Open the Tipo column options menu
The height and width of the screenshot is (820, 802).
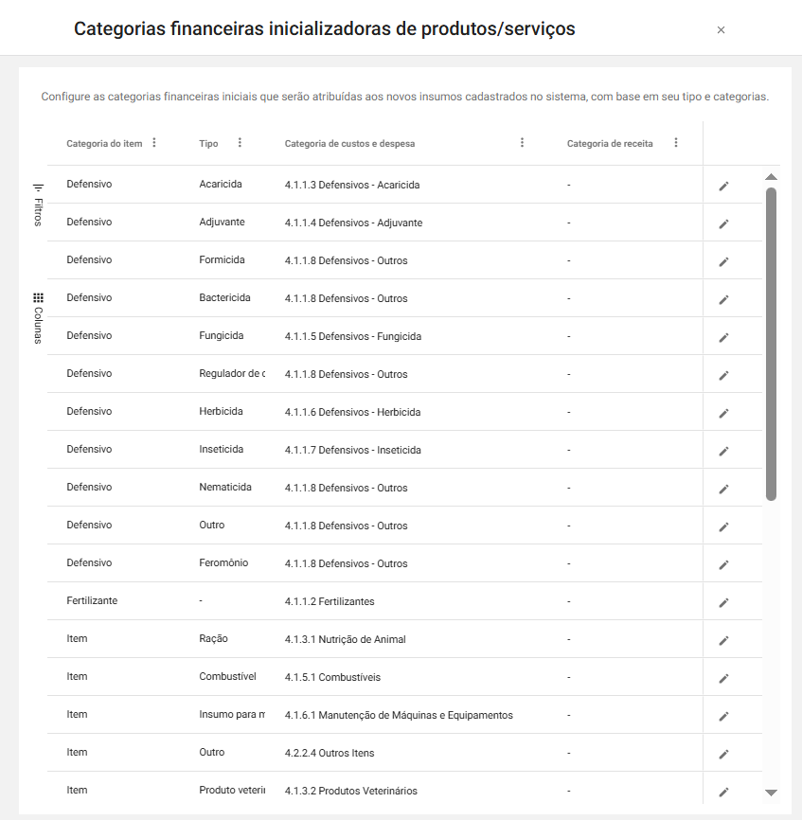coord(240,143)
